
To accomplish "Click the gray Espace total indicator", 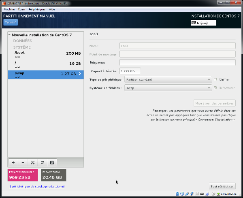I will point(53,175).
